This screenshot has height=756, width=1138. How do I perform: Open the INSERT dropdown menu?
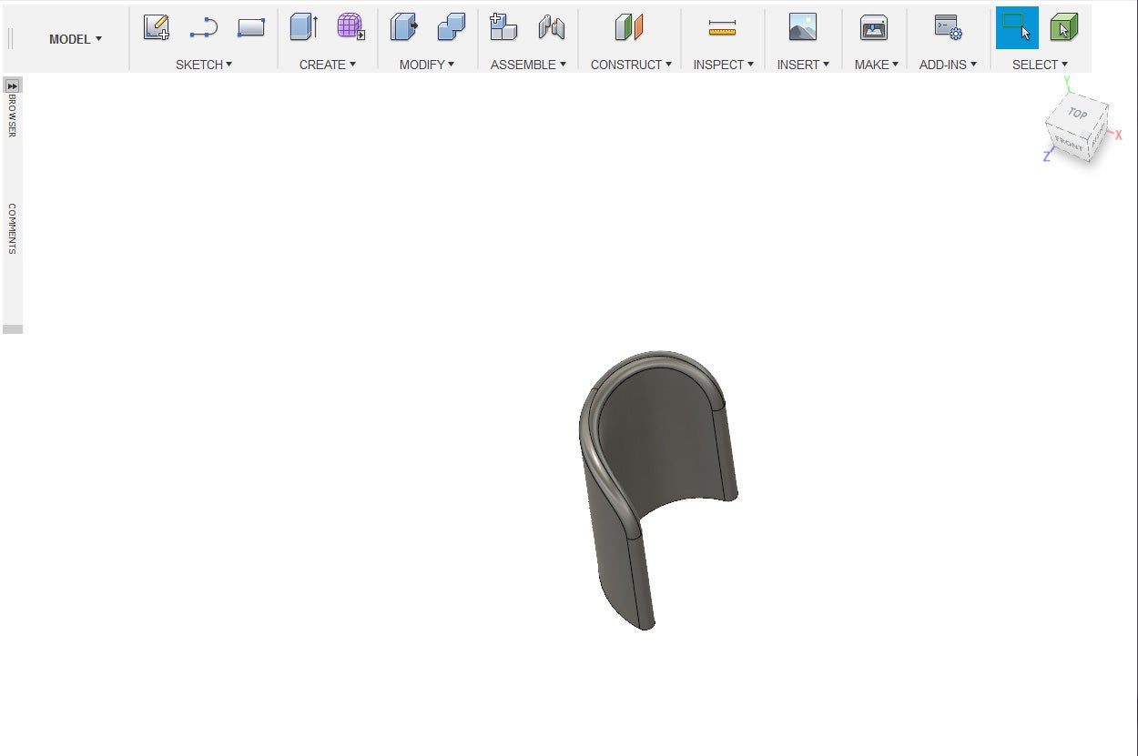click(x=803, y=65)
